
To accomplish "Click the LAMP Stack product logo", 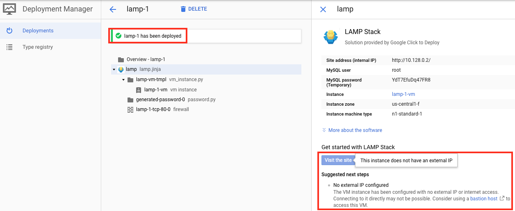I will click(x=330, y=36).
